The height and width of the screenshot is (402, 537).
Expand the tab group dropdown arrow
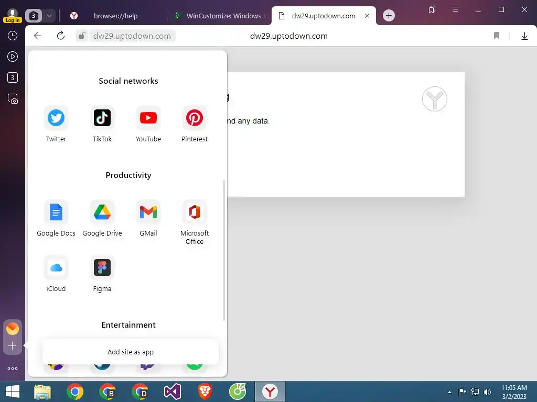coord(49,16)
